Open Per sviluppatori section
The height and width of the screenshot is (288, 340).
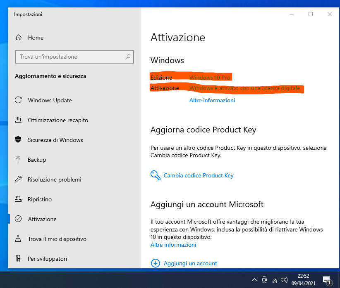click(74, 259)
